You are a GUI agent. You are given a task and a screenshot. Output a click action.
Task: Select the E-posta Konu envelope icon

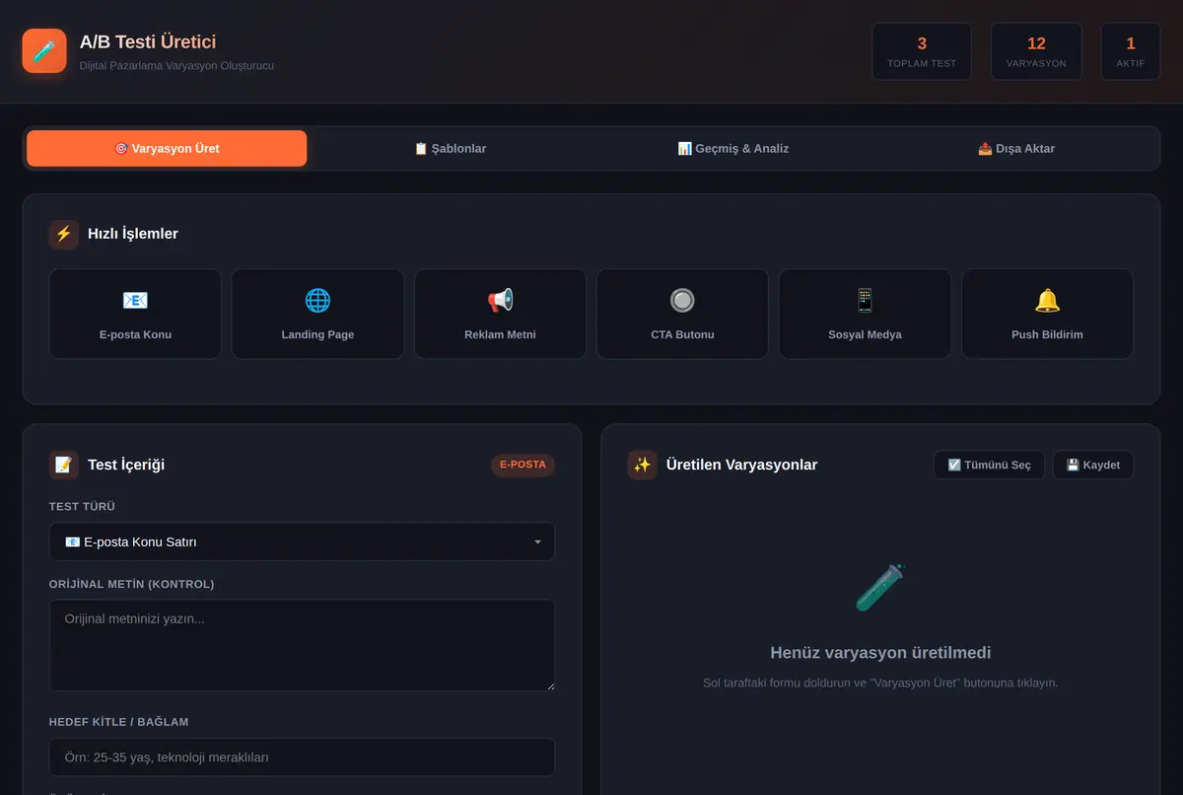135,301
